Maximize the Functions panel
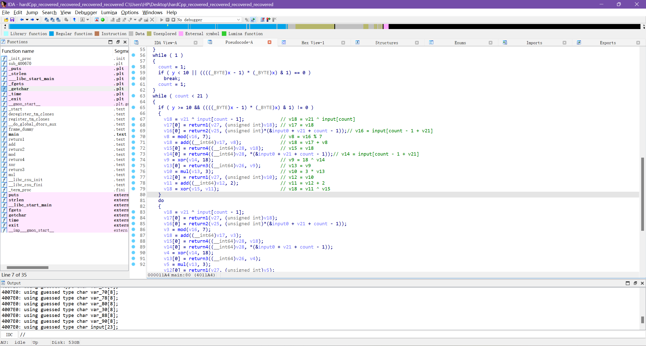 click(x=110, y=42)
